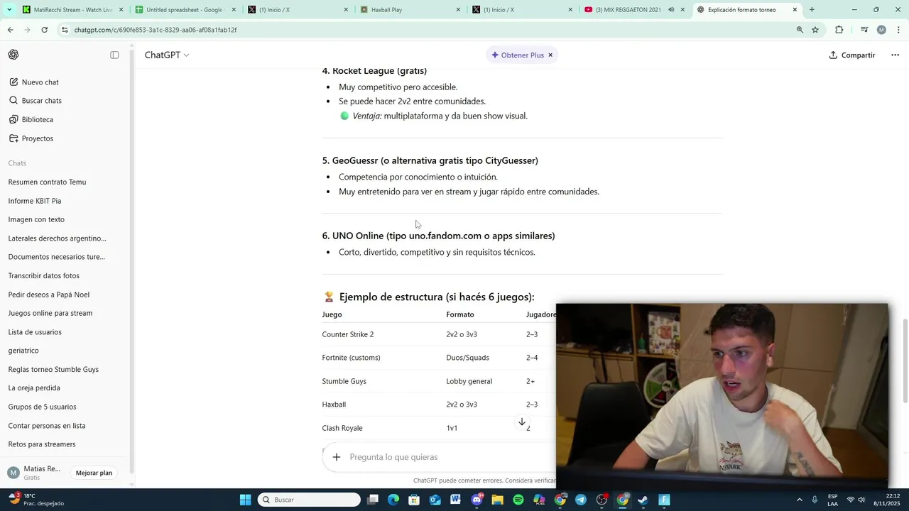Image resolution: width=909 pixels, height=511 pixels.
Task: Click the ChatGPT logo in the sidebar
Action: (13, 55)
